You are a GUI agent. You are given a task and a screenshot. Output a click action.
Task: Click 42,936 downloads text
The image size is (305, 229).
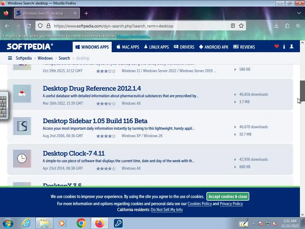254,159
